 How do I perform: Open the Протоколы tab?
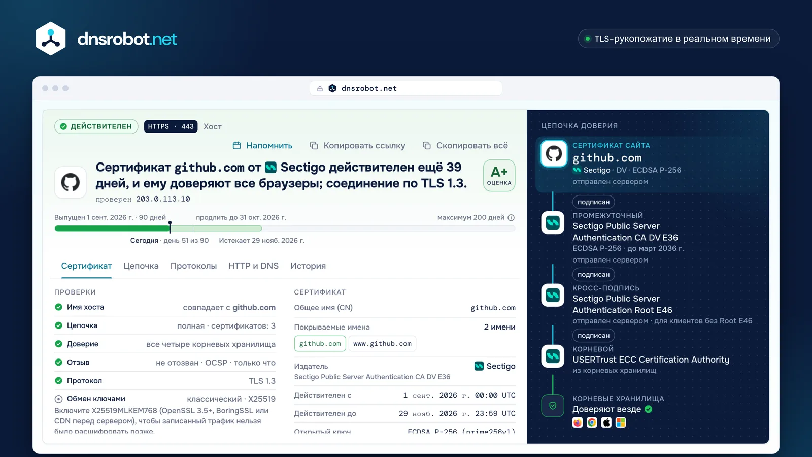(x=193, y=266)
